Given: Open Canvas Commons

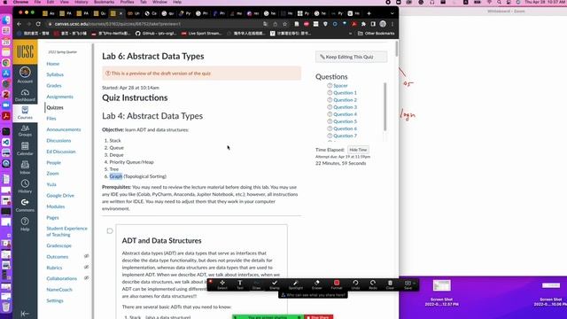Looking at the screenshot, I should [25, 205].
